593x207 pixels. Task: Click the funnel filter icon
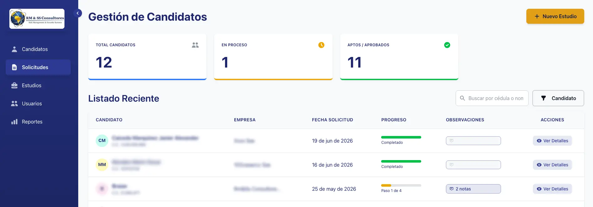click(x=544, y=98)
